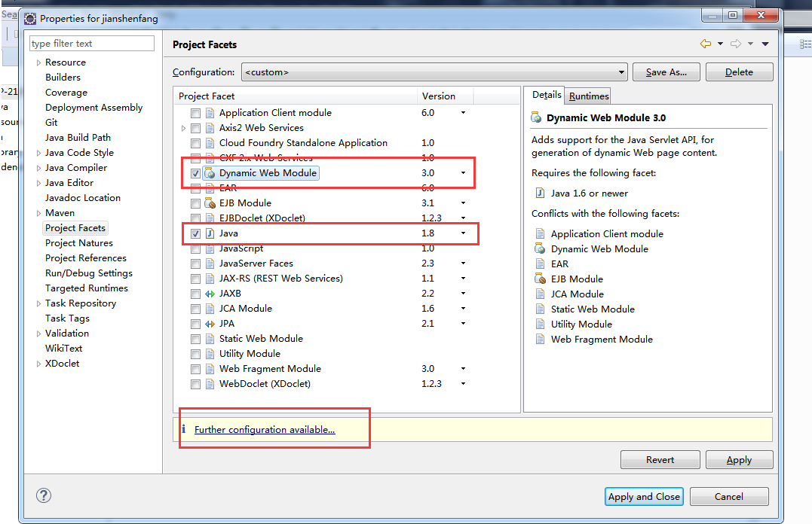Click the info icon beside Further configuration
The width and height of the screenshot is (812, 524).
[x=183, y=429]
